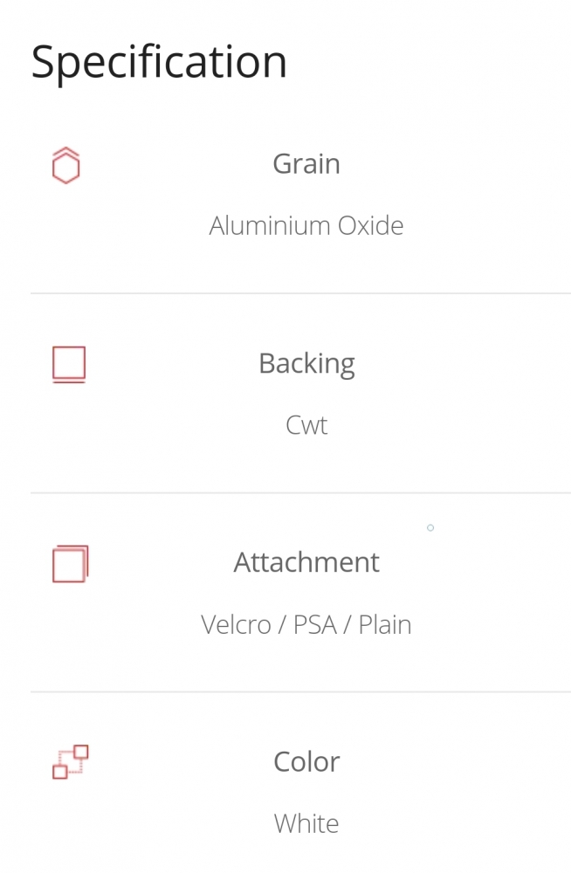Click the Plain attachment option text
Image resolution: width=571 pixels, height=873 pixels.
coord(385,624)
